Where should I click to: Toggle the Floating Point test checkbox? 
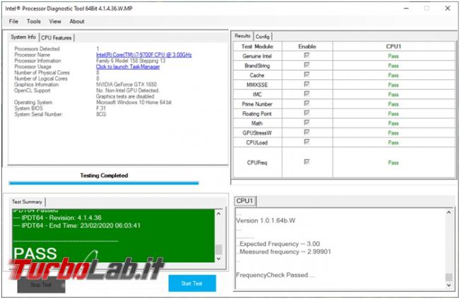click(x=307, y=113)
